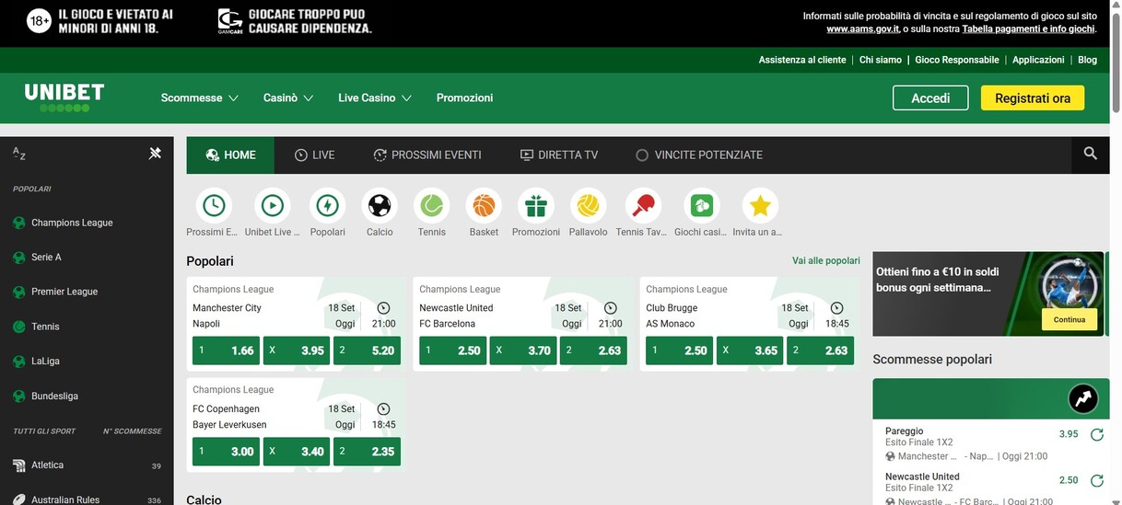Click the Registrati ora button
1122x505 pixels.
pyautogui.click(x=1033, y=98)
